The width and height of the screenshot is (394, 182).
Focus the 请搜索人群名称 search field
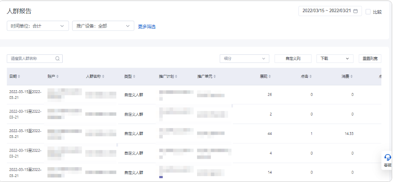(x=35, y=58)
